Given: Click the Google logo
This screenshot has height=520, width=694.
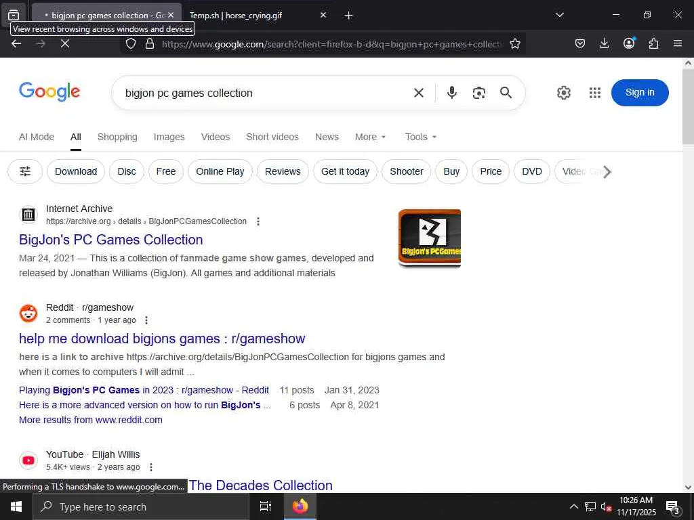Looking at the screenshot, I should tap(49, 92).
